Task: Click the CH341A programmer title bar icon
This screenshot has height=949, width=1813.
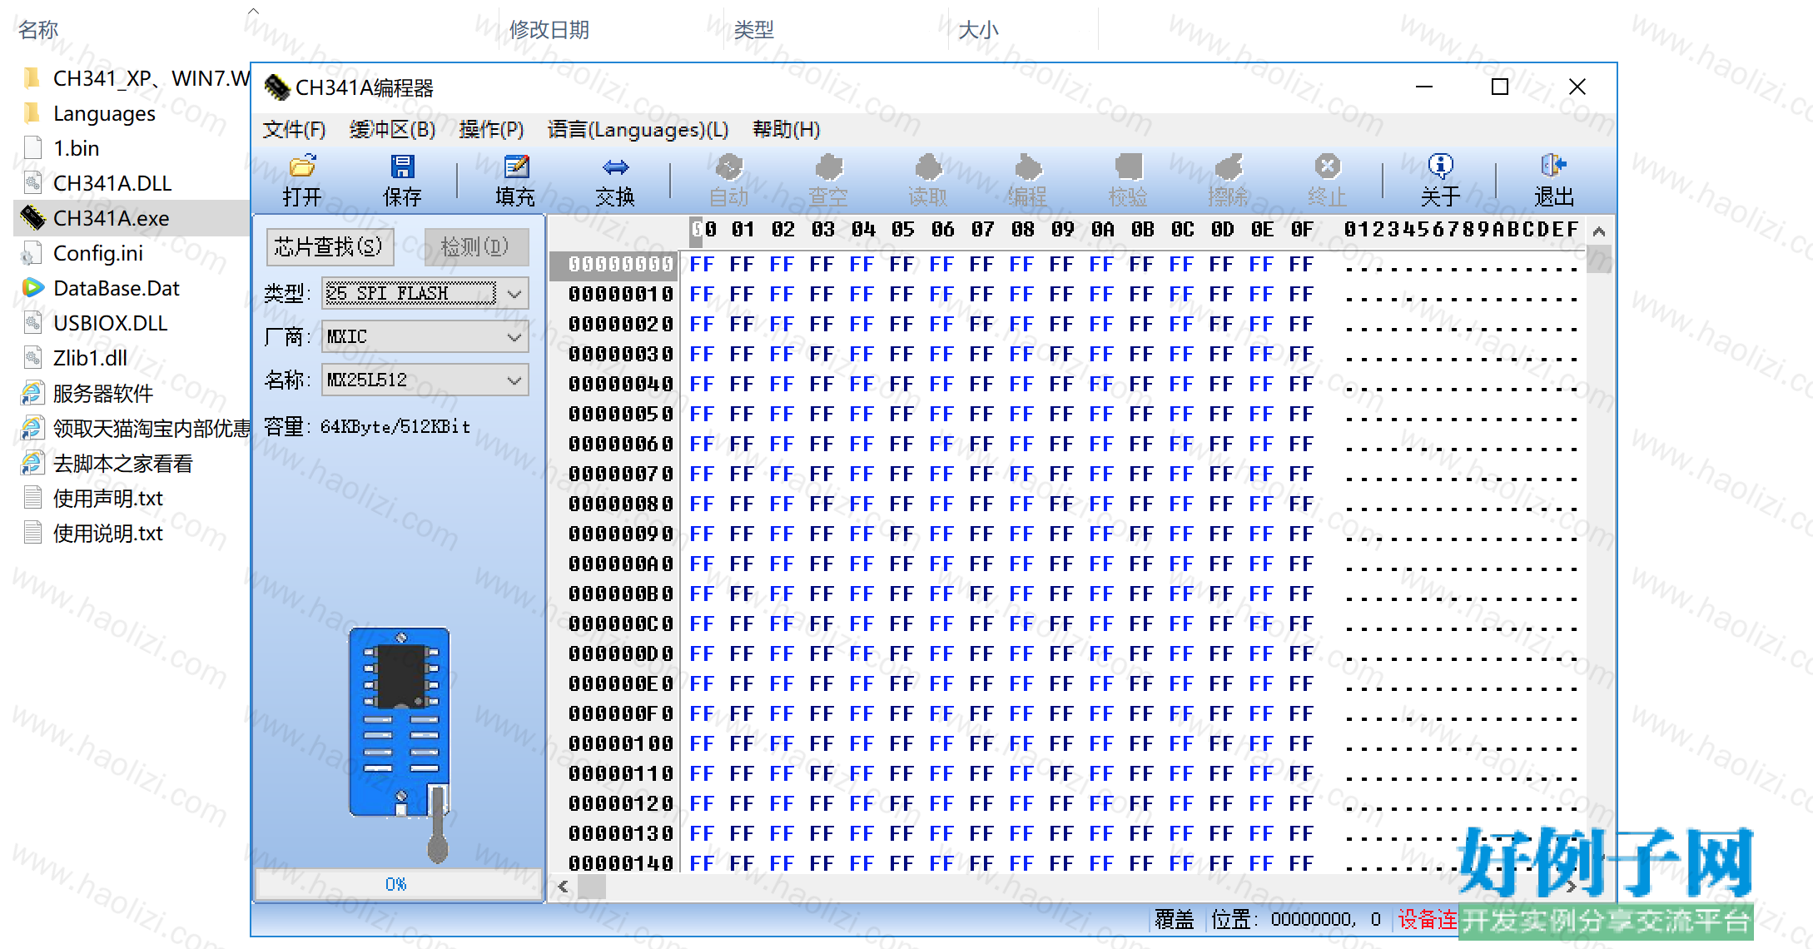Action: point(276,87)
